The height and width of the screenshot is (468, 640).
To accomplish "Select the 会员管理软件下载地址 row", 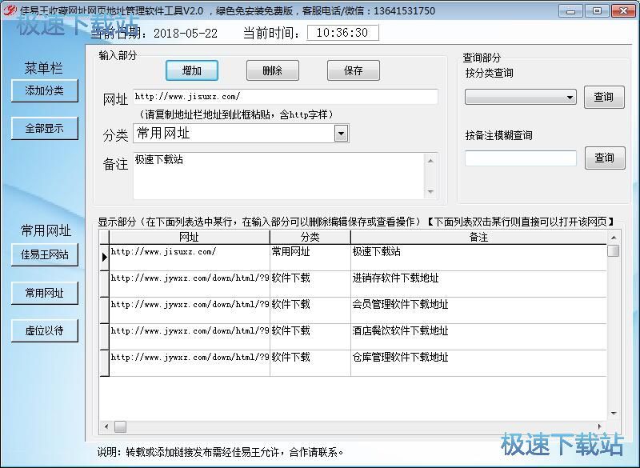I will click(353, 310).
